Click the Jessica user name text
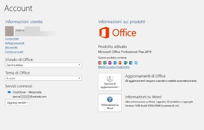 (x=20, y=30)
